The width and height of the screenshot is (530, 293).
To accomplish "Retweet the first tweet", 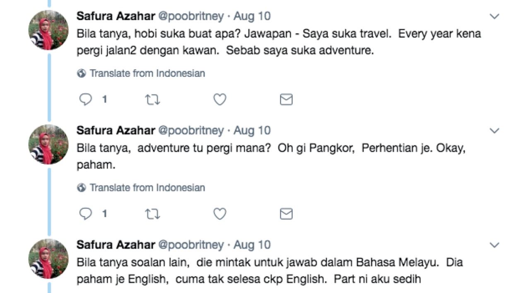I will 153,99.
